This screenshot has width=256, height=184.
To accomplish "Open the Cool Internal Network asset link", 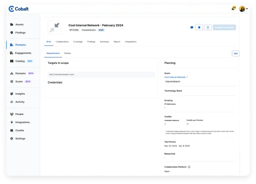I will tap(175, 77).
